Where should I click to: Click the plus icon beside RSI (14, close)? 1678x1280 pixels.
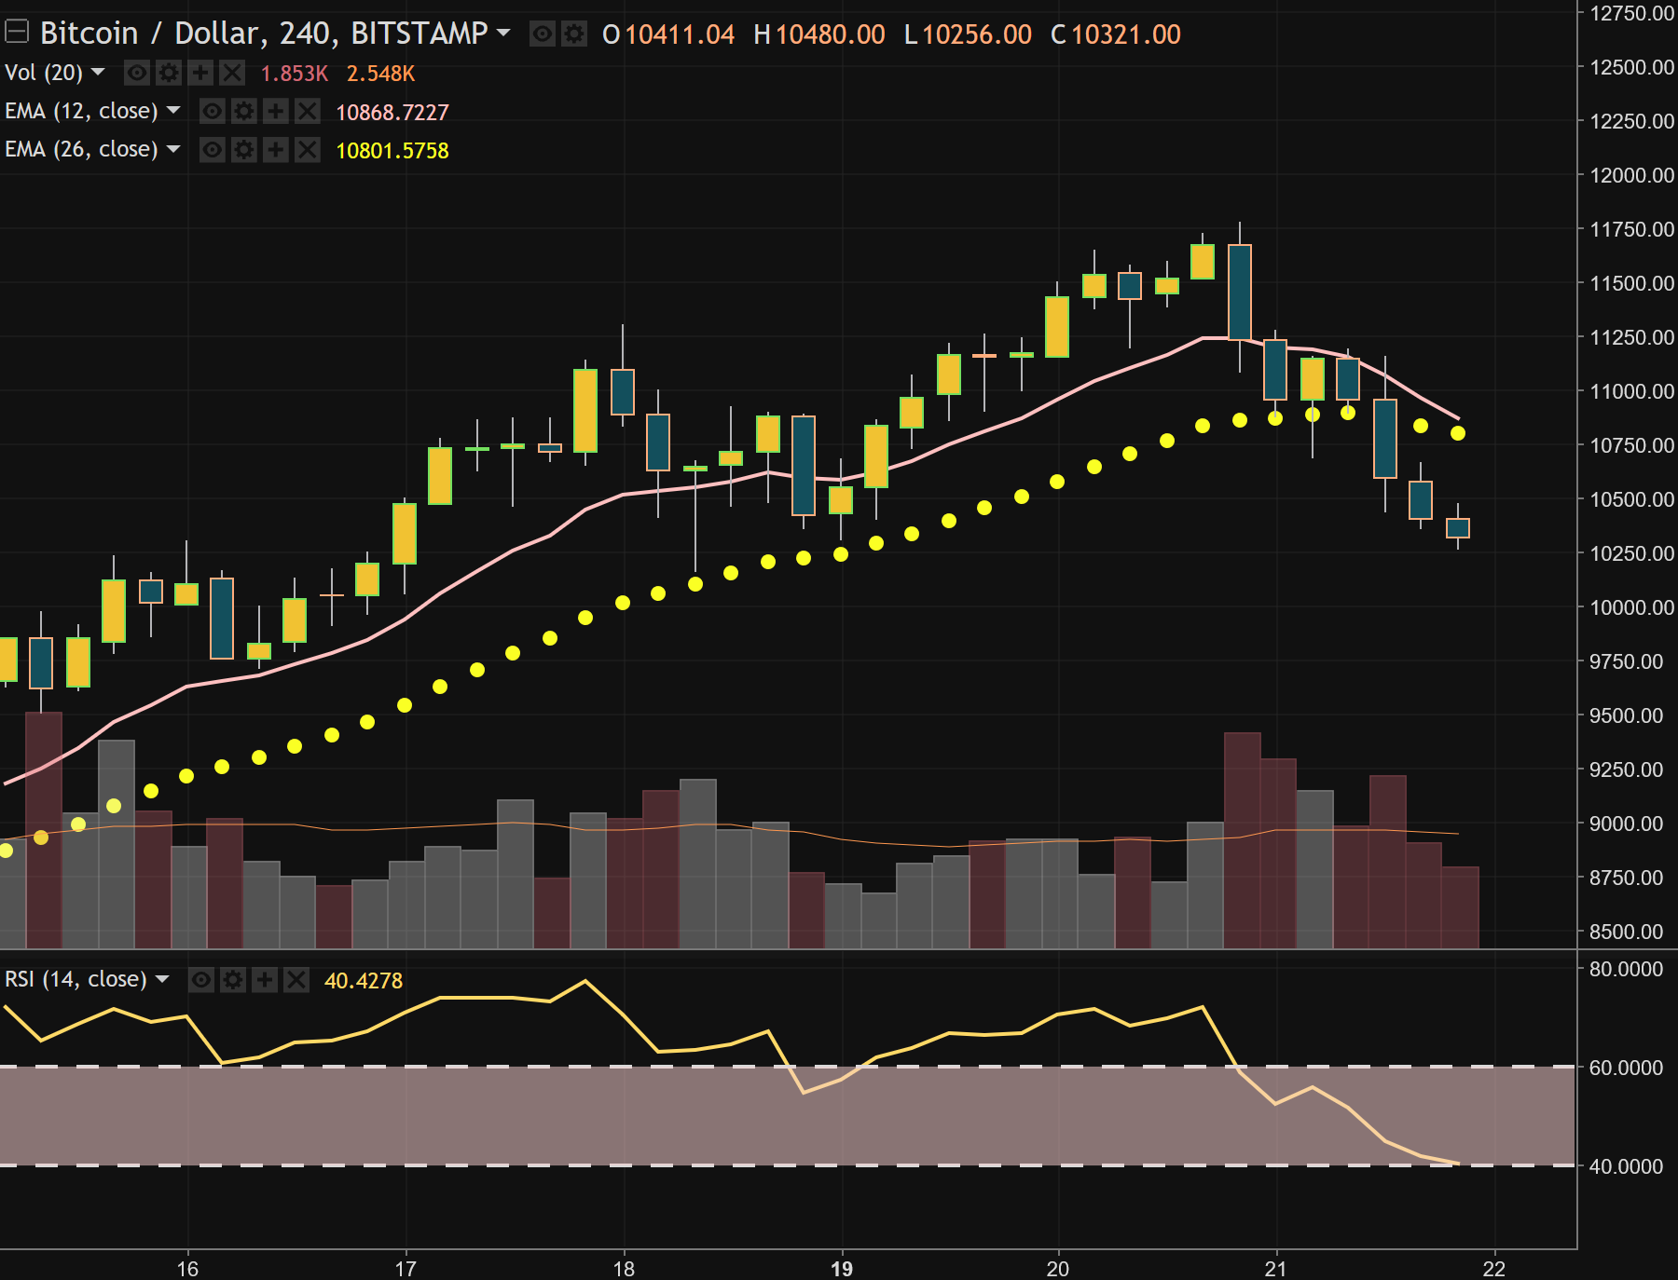[265, 980]
